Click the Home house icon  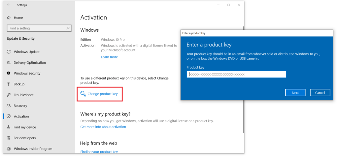pyautogui.click(x=9, y=18)
